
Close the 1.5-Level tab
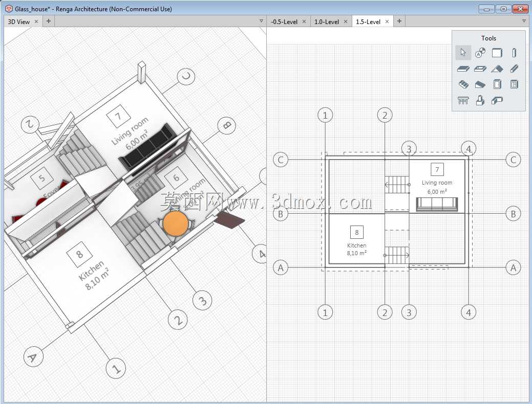point(387,21)
